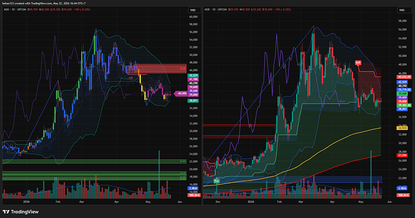Click the 980.84K volume label on right chart
The height and width of the screenshot is (218, 415).
[x=403, y=195]
